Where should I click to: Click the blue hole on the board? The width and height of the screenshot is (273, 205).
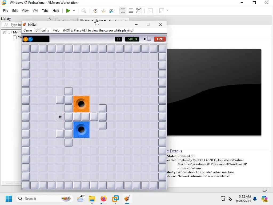pos(81,130)
